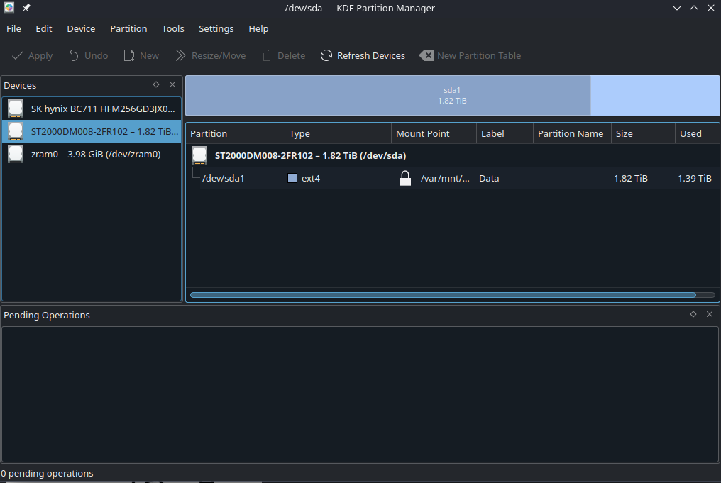Click the New partition document icon
The image size is (721, 483).
click(129, 55)
